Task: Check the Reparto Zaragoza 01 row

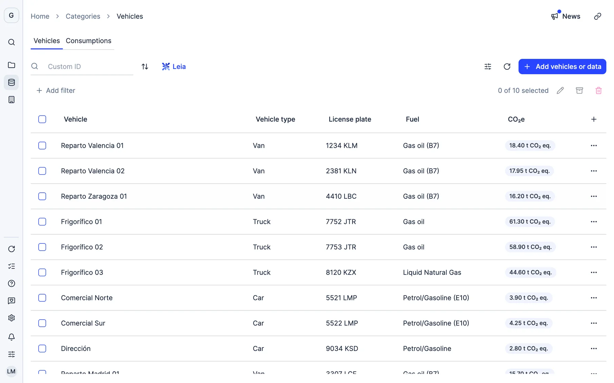Action: 42,196
